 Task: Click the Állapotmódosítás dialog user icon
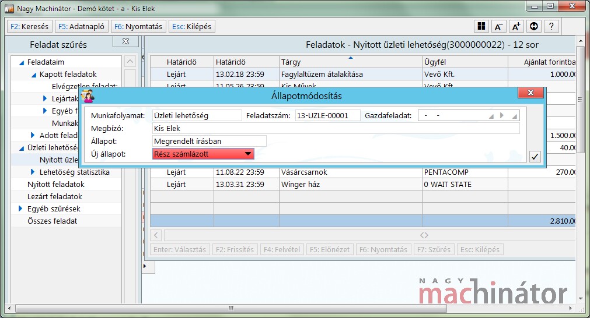coord(88,96)
